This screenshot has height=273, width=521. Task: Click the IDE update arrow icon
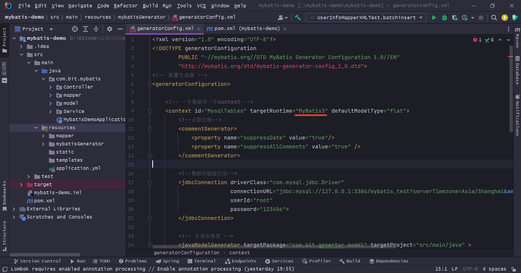[x=505, y=18]
